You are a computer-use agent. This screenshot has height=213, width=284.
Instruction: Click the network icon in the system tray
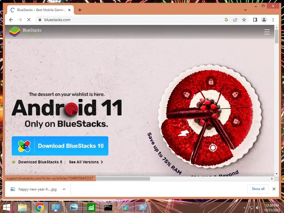251,208
